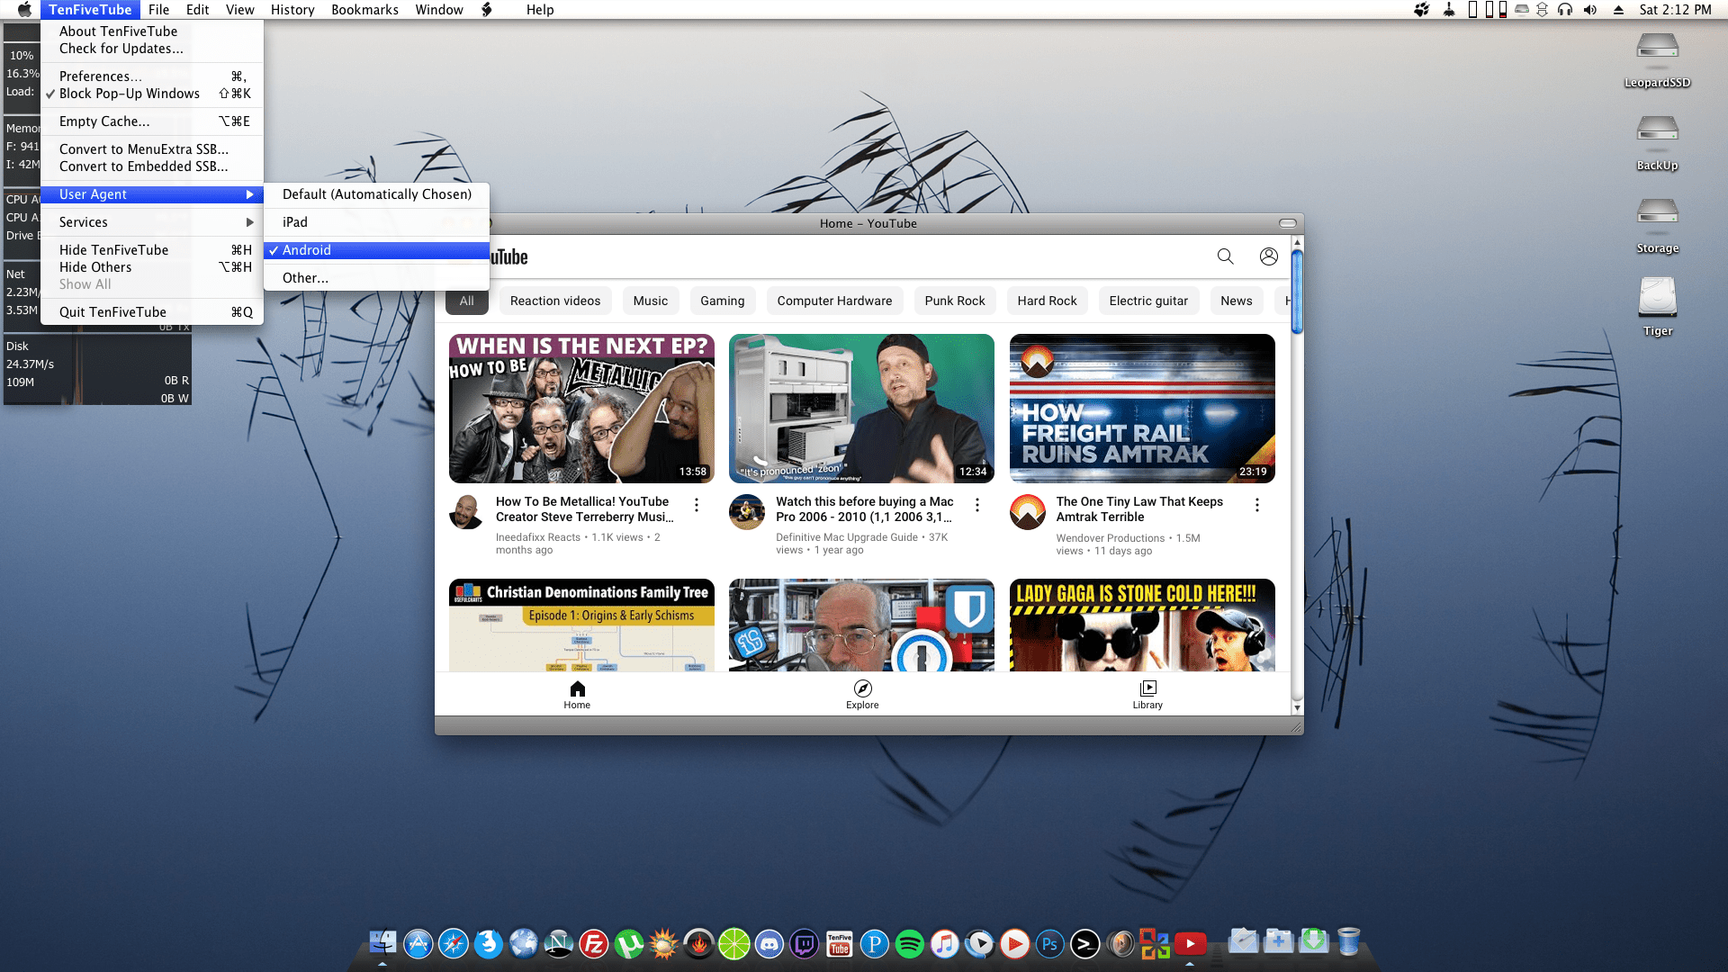Open Terminal from the Dock
The height and width of the screenshot is (972, 1728).
tap(1084, 944)
